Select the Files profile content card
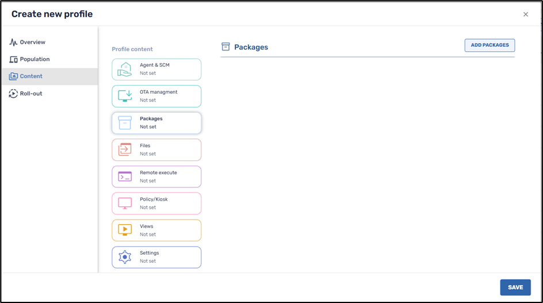This screenshot has width=543, height=303. [156, 149]
